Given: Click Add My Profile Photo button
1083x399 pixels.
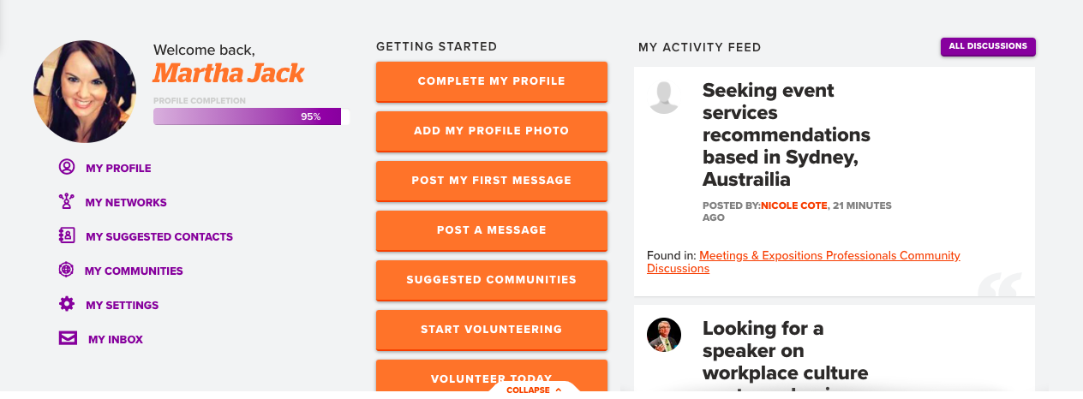Looking at the screenshot, I should click(491, 131).
